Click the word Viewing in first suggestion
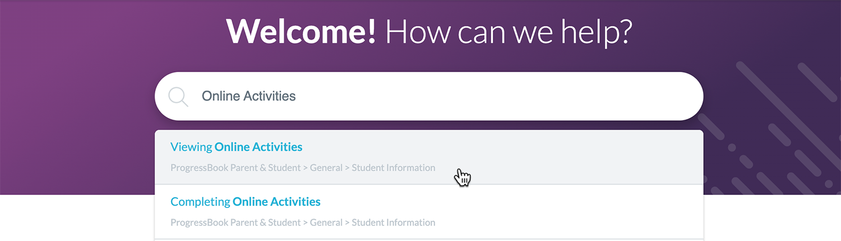Viewport: 841px width, 241px height. [191, 147]
